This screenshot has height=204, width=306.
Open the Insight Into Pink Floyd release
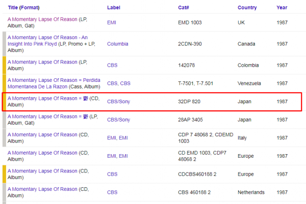47,37
